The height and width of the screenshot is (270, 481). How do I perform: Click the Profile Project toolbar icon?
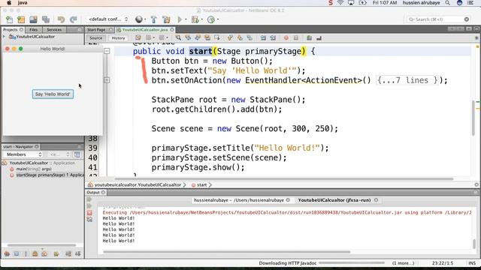[x=210, y=19]
